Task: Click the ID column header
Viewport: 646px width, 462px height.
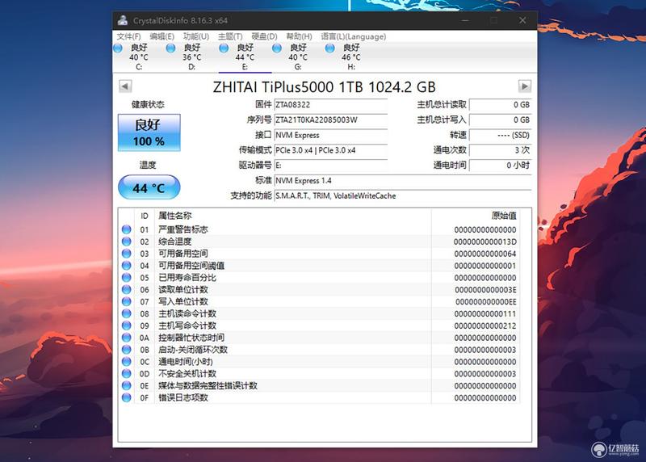Action: pos(145,216)
